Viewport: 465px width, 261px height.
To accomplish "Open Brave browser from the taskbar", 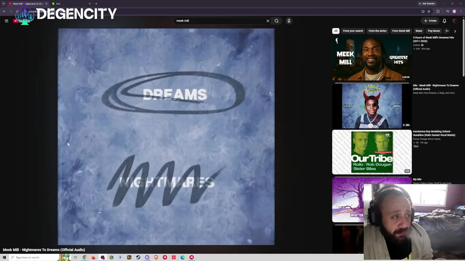I will coord(156,257).
